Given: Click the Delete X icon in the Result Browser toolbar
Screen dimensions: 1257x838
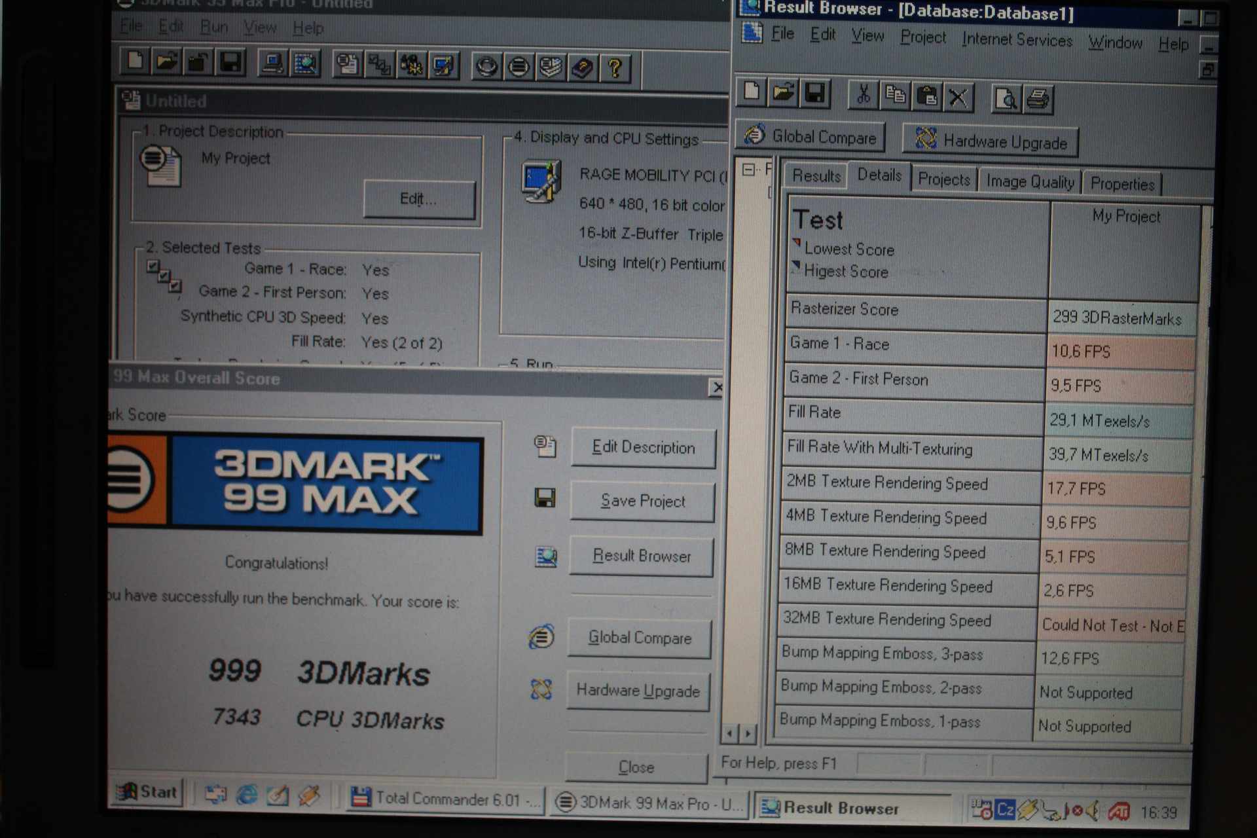Looking at the screenshot, I should [958, 98].
